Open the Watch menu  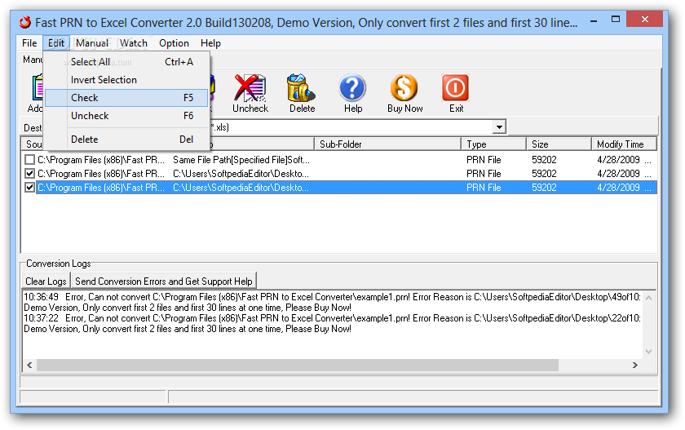pos(134,43)
